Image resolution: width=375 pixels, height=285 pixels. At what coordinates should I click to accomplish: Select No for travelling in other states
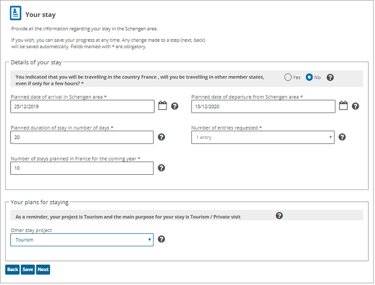[309, 77]
